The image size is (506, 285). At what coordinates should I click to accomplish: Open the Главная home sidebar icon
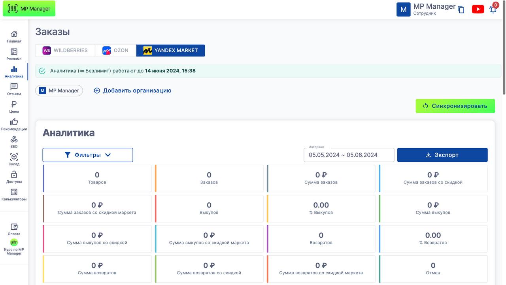point(14,37)
